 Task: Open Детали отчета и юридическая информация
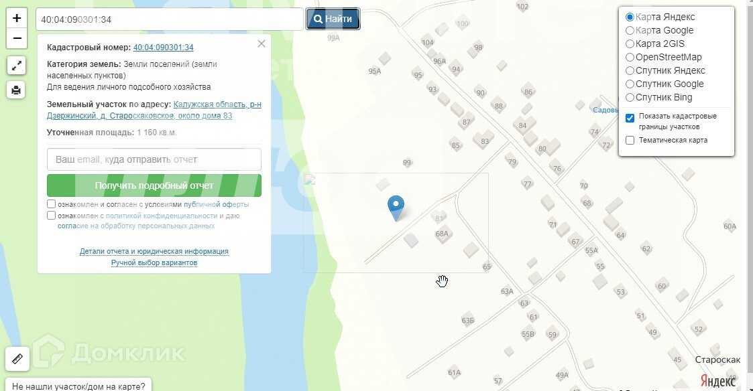pos(154,251)
